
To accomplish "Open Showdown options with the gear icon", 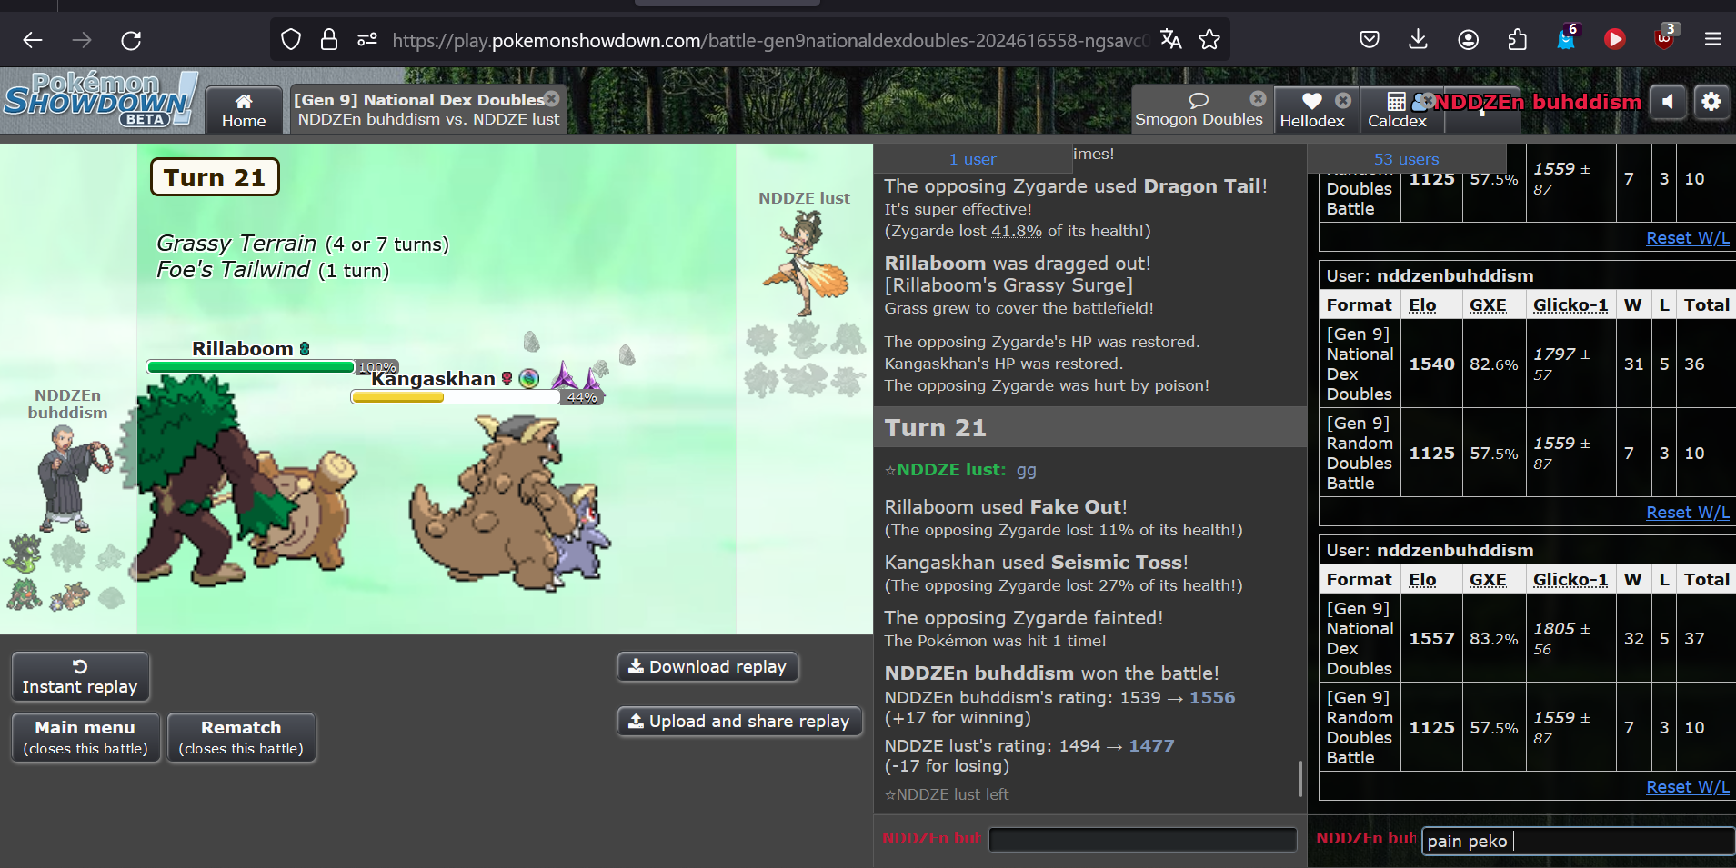I will click(1711, 102).
